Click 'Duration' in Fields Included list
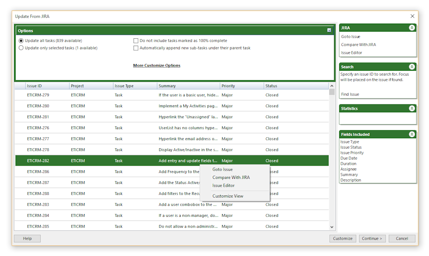This screenshot has width=429, height=256. coord(349,164)
